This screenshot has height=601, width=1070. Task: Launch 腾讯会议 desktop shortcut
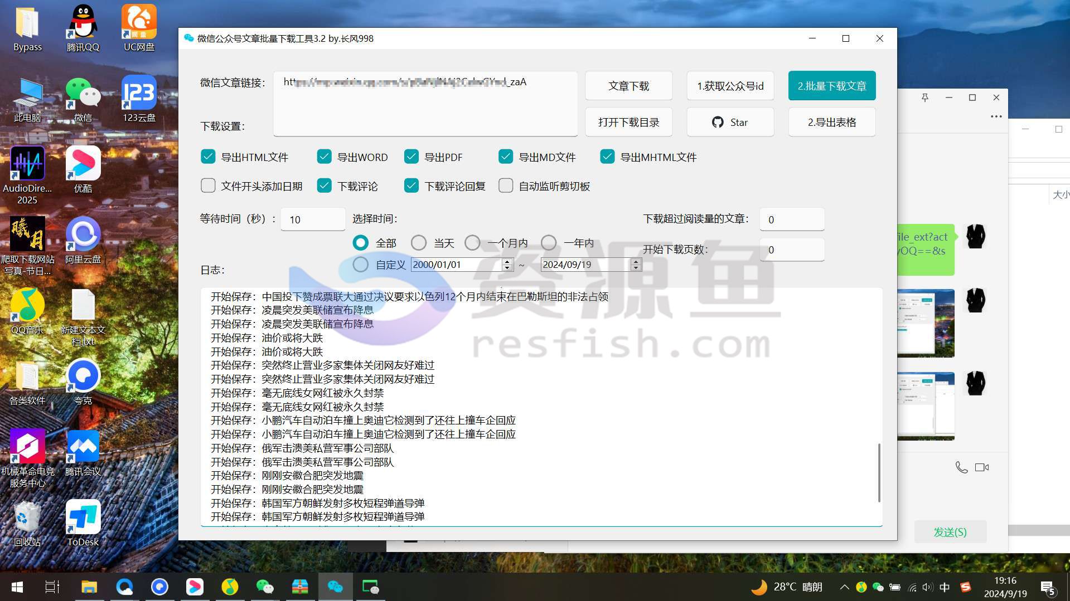click(83, 453)
